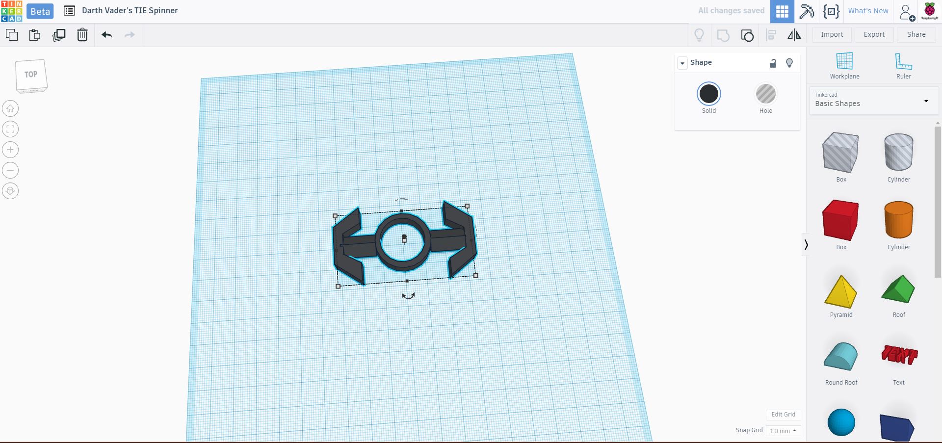Image resolution: width=942 pixels, height=443 pixels.
Task: Open the Snap Grid value dropdown
Action: 783,431
